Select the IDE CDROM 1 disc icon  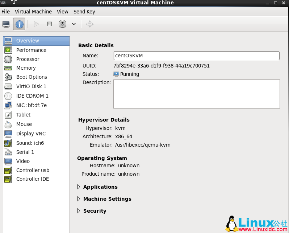(x=8, y=96)
